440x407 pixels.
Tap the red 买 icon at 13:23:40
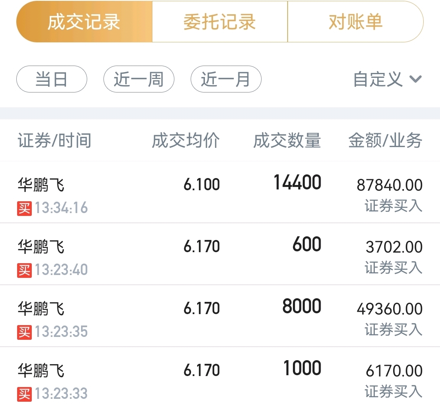[24, 270]
